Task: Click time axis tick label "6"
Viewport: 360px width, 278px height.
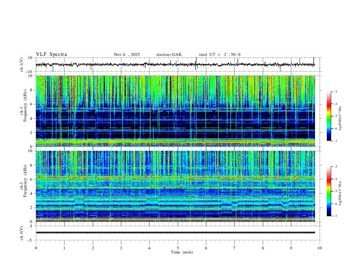Action: pos(206,248)
